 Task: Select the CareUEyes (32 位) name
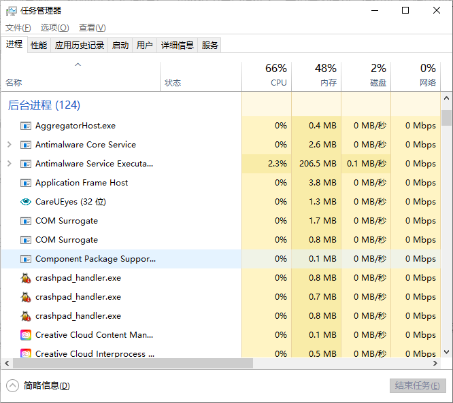click(71, 202)
